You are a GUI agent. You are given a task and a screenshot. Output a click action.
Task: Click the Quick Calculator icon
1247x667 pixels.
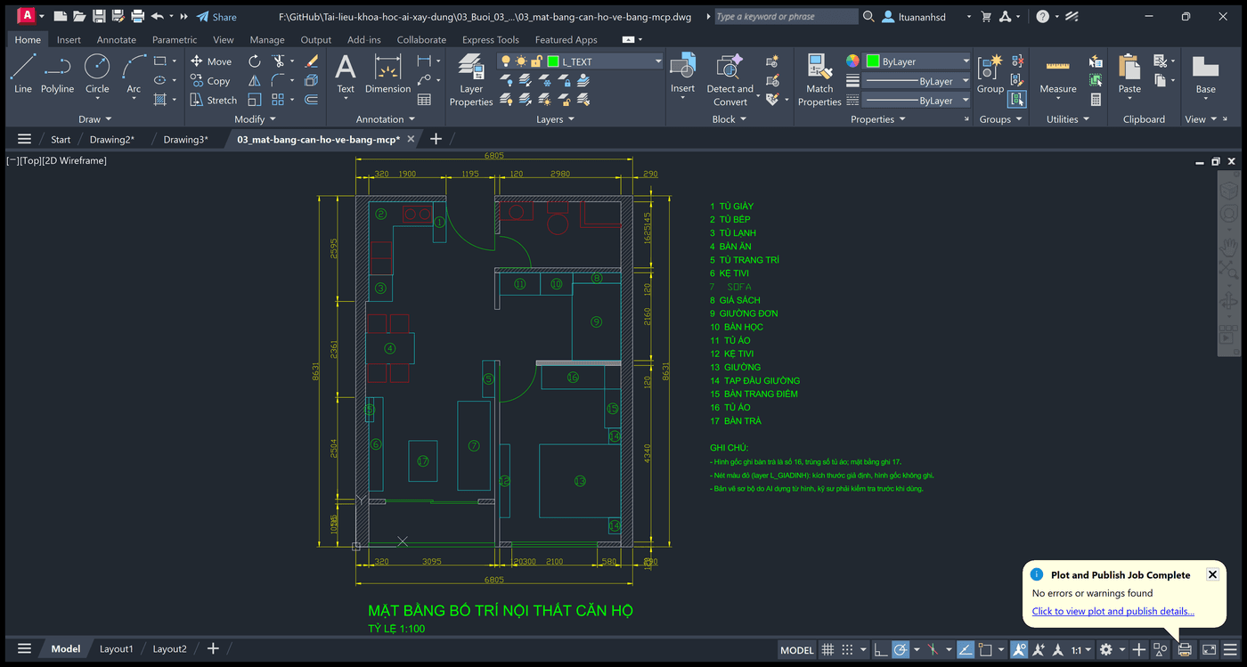tap(1096, 100)
